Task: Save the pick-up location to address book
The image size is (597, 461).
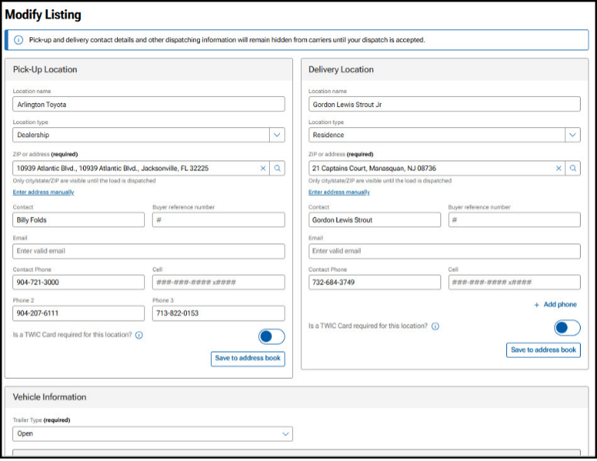Action: tap(247, 359)
